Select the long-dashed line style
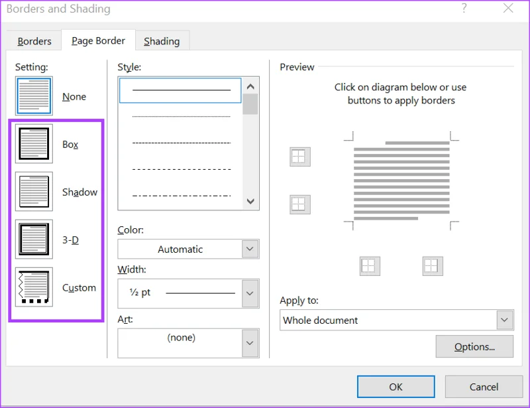Viewport: 530px width, 408px height. [x=181, y=169]
